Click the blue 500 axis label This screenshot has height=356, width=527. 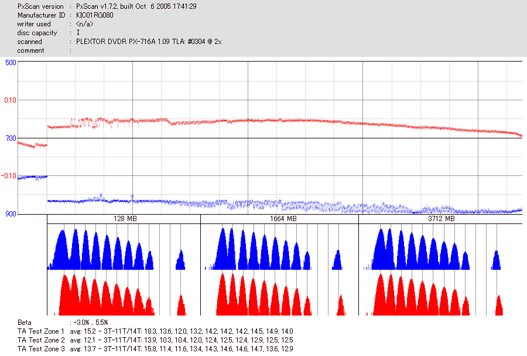tap(11, 63)
